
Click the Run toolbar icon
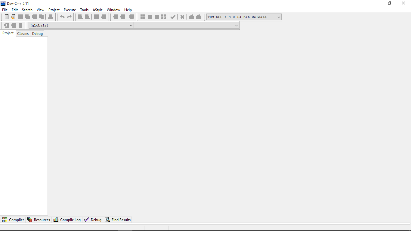click(150, 17)
